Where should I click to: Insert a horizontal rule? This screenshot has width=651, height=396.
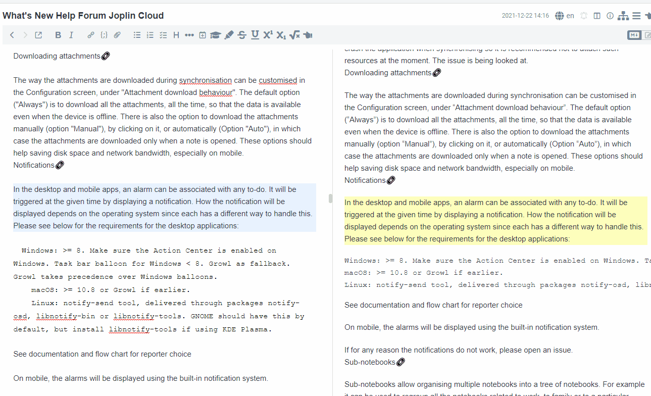pyautogui.click(x=189, y=35)
